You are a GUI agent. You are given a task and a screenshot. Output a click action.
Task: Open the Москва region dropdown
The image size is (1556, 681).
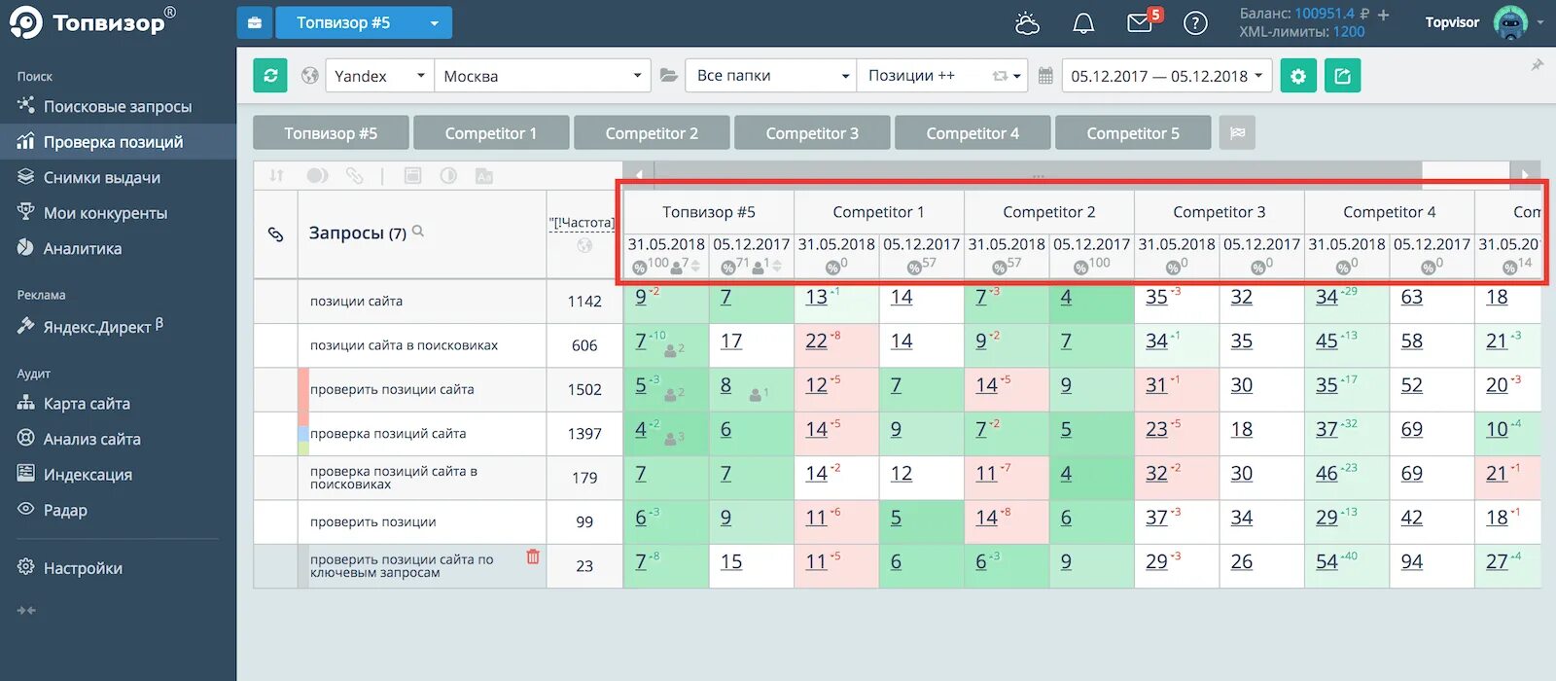pyautogui.click(x=542, y=76)
